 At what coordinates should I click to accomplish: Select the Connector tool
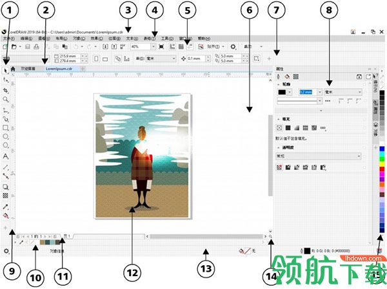tap(5, 176)
